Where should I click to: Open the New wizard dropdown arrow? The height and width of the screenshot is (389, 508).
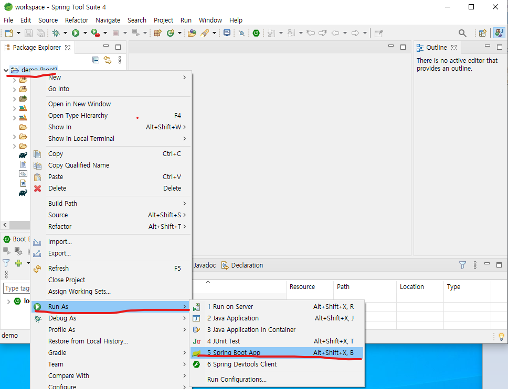point(18,33)
